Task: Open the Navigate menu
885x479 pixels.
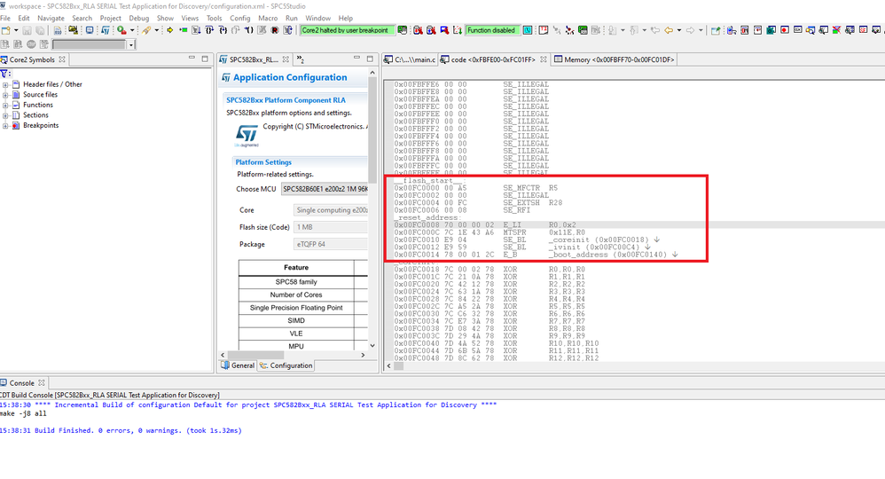Action: 51,18
